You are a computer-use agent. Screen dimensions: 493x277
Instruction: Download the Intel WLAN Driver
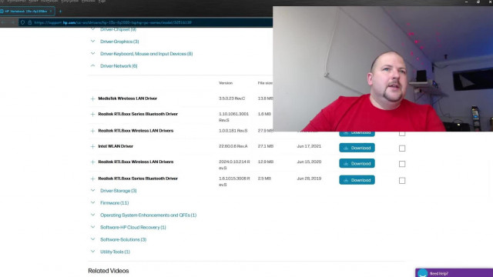click(357, 148)
